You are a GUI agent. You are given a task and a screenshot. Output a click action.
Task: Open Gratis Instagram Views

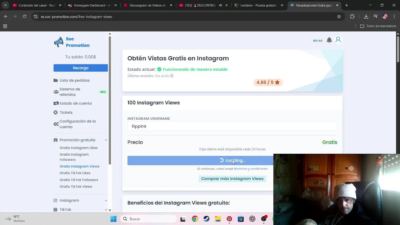pyautogui.click(x=79, y=166)
